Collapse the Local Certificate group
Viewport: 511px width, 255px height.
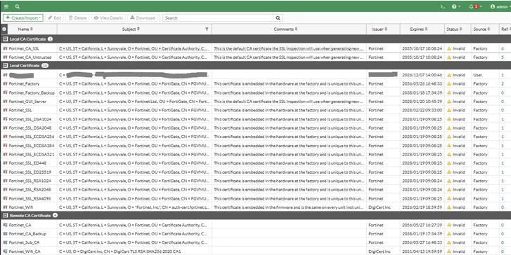tap(5, 66)
